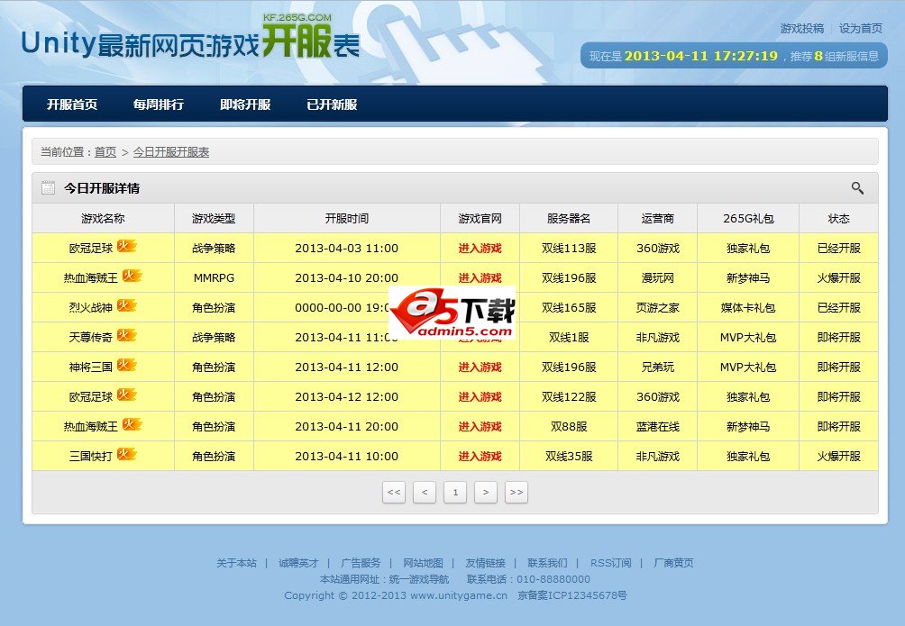Click the magnifier search icon in panel header
The width and height of the screenshot is (905, 626).
857,188
